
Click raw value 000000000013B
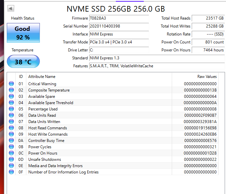coord(200,90)
